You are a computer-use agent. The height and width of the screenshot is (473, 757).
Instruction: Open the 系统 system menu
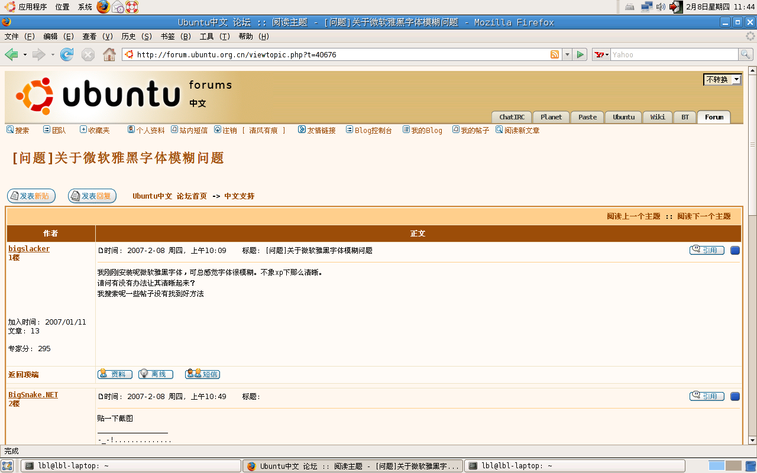pos(85,7)
